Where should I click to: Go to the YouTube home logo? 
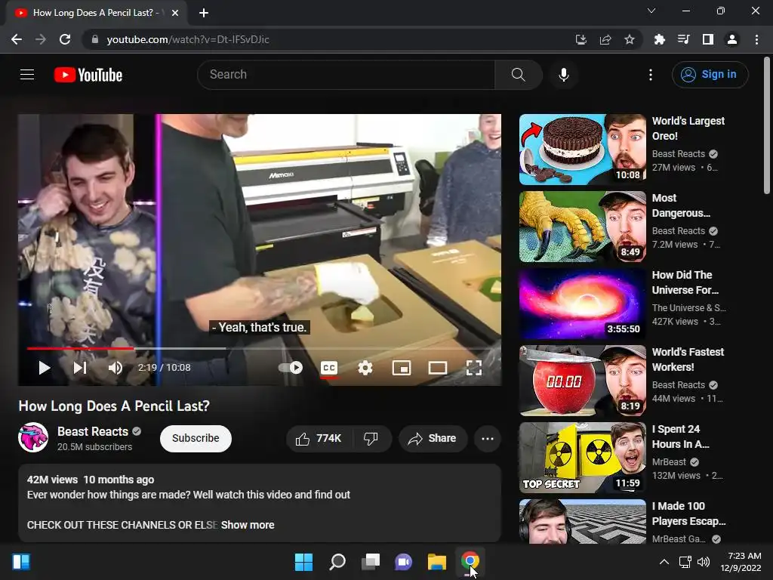click(88, 75)
